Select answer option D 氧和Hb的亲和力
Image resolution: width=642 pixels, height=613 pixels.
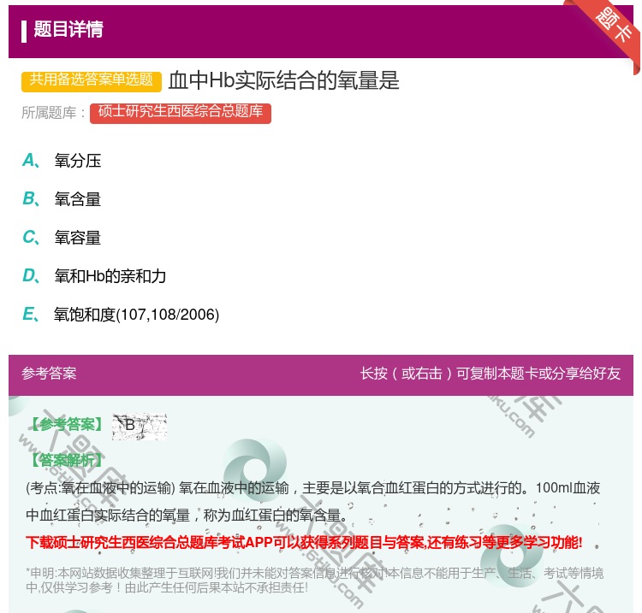(x=94, y=276)
